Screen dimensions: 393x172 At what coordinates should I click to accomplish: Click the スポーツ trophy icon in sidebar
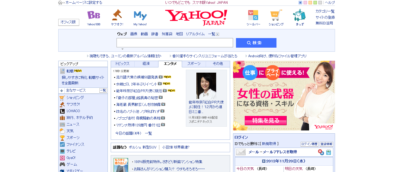point(62,138)
